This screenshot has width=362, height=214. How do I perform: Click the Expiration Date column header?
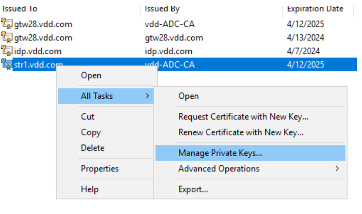point(315,9)
